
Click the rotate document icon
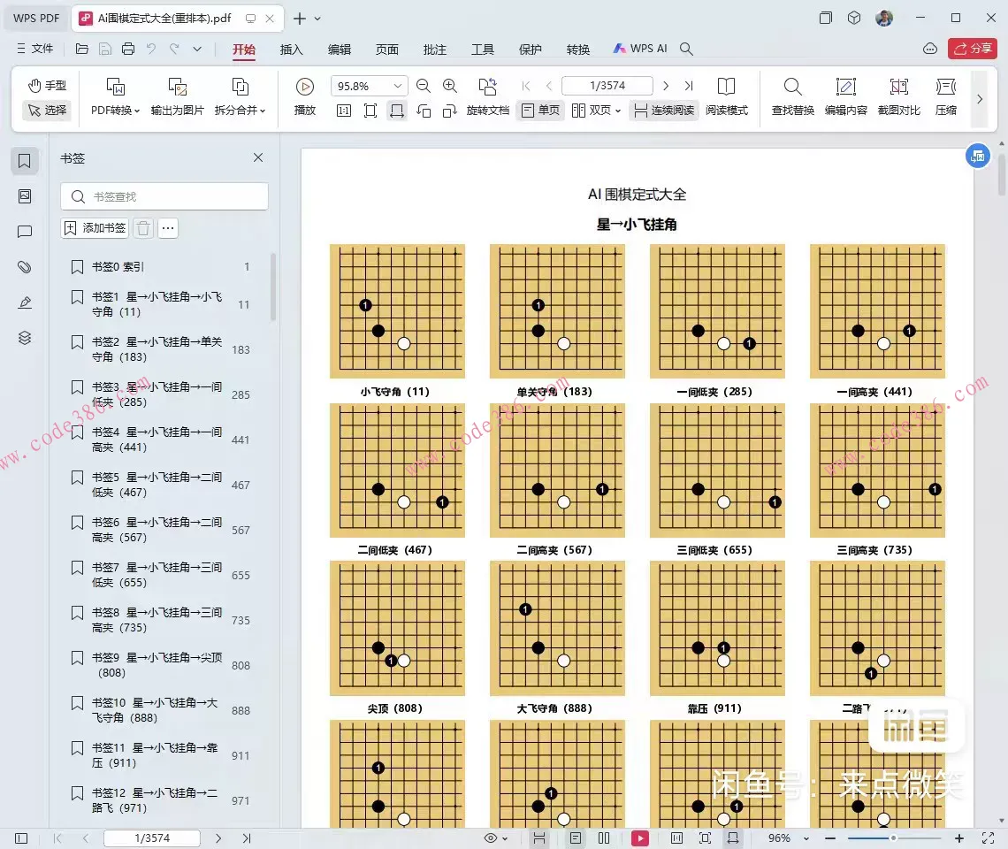click(x=487, y=87)
